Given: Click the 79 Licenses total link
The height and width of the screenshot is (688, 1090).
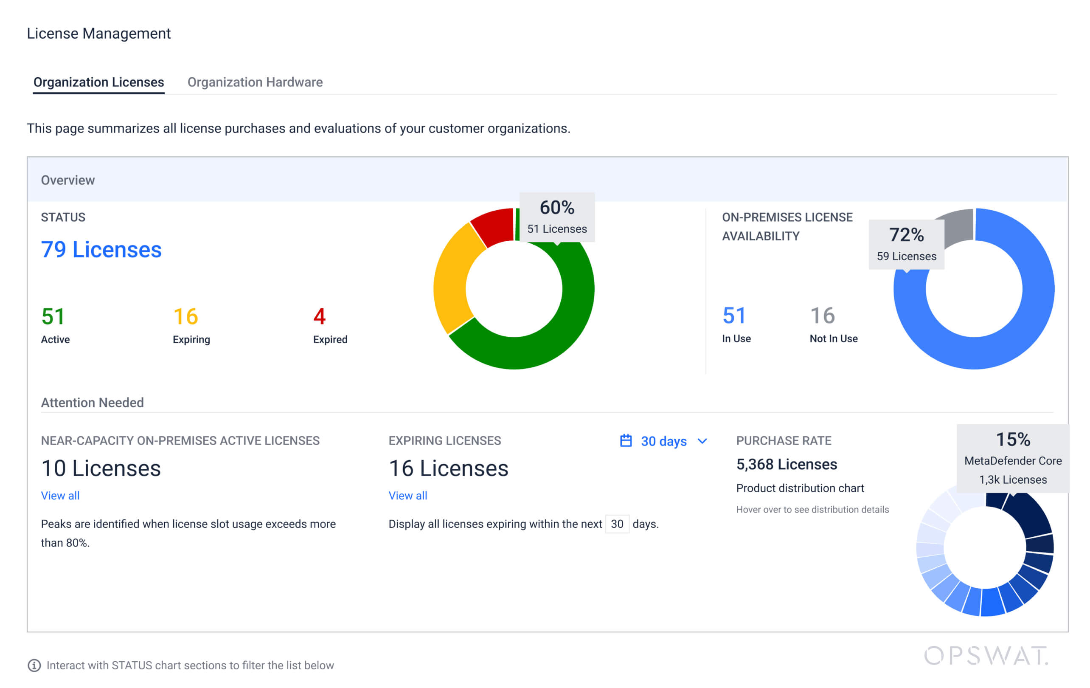Looking at the screenshot, I should click(101, 250).
